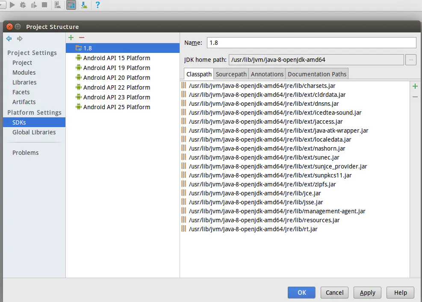Click the Apply button
The height and width of the screenshot is (302, 422).
point(367,292)
